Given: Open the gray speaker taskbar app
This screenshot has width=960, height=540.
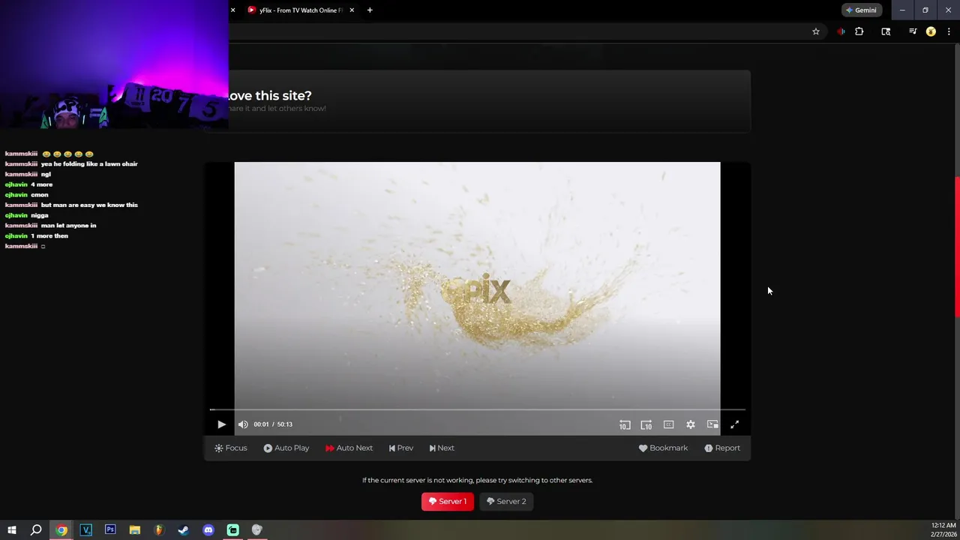Looking at the screenshot, I should point(256,530).
